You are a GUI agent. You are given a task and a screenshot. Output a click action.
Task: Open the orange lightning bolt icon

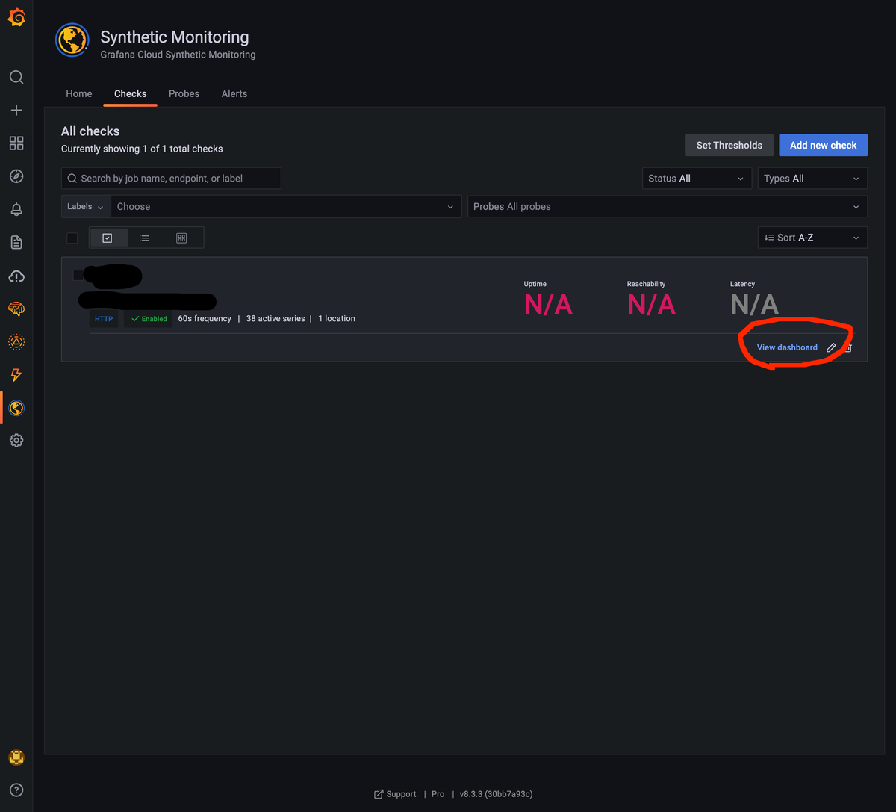[x=16, y=375]
